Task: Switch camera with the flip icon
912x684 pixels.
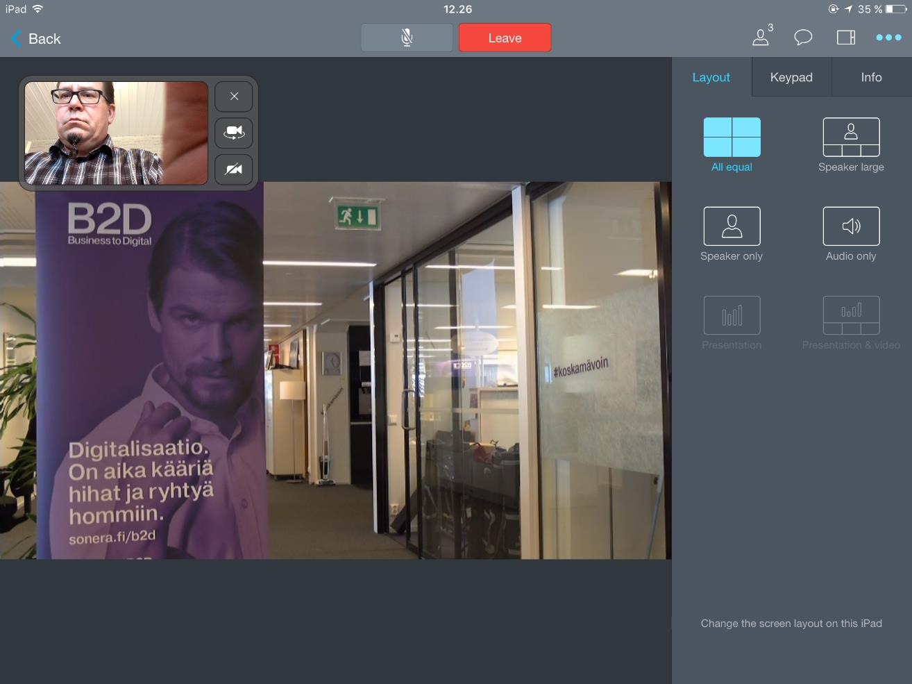Action: 234,133
